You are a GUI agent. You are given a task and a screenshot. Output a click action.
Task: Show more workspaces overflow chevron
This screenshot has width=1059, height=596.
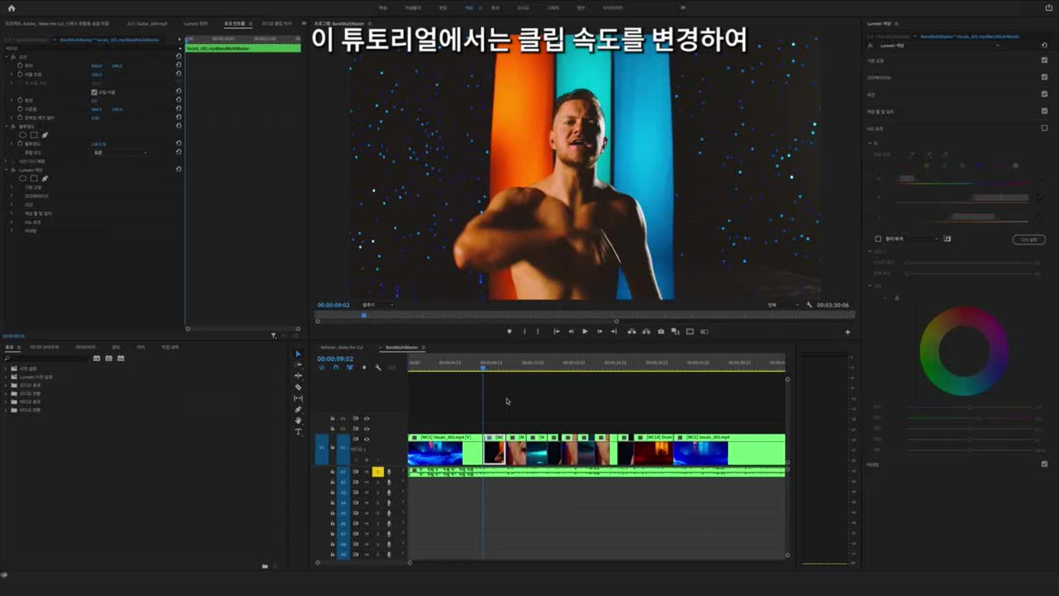pyautogui.click(x=683, y=8)
